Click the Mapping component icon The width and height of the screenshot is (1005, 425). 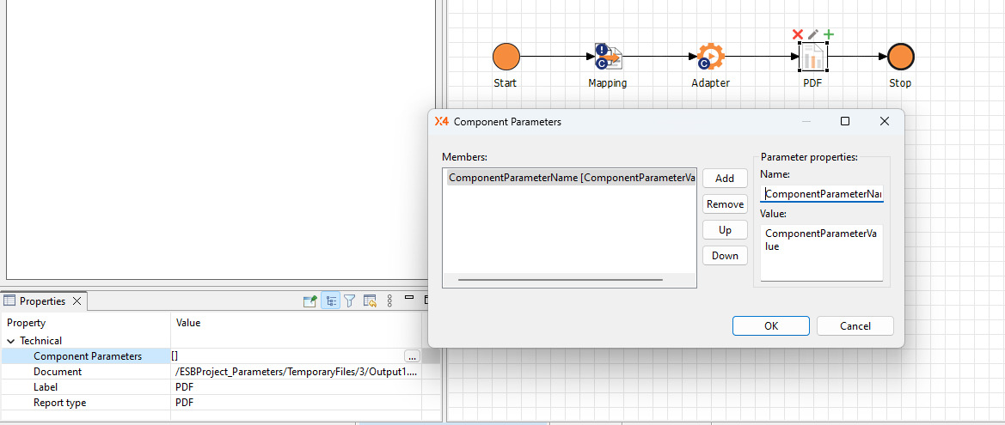608,58
